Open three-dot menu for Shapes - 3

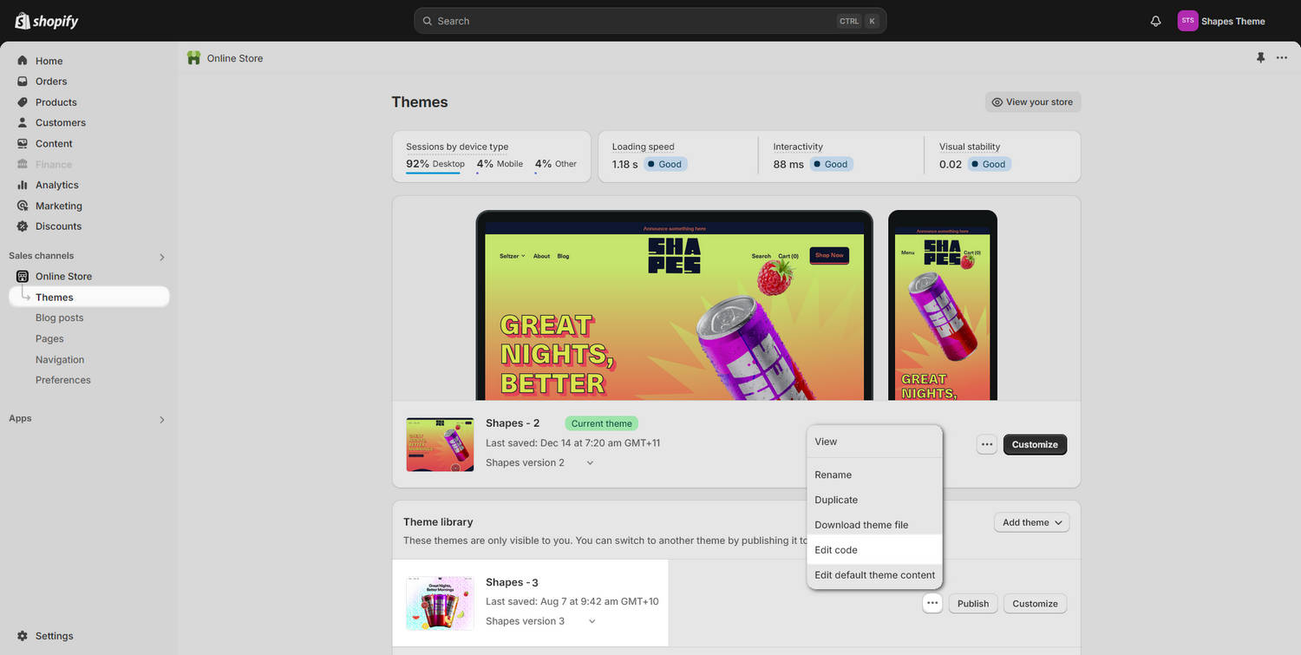tap(932, 603)
